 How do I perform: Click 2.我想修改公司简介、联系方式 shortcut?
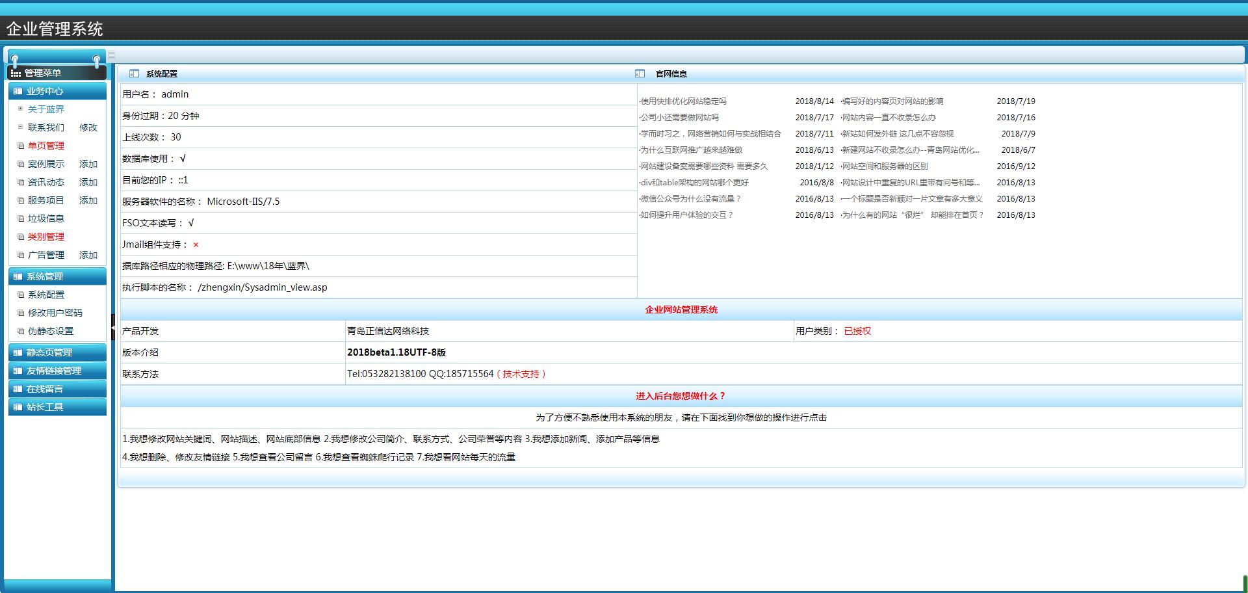(423, 439)
